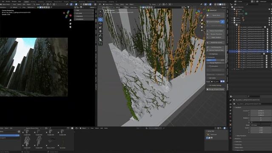This screenshot has height=153, width=272.
Task: Click zoom magnifier in right 3D viewport
Action: (202, 20)
